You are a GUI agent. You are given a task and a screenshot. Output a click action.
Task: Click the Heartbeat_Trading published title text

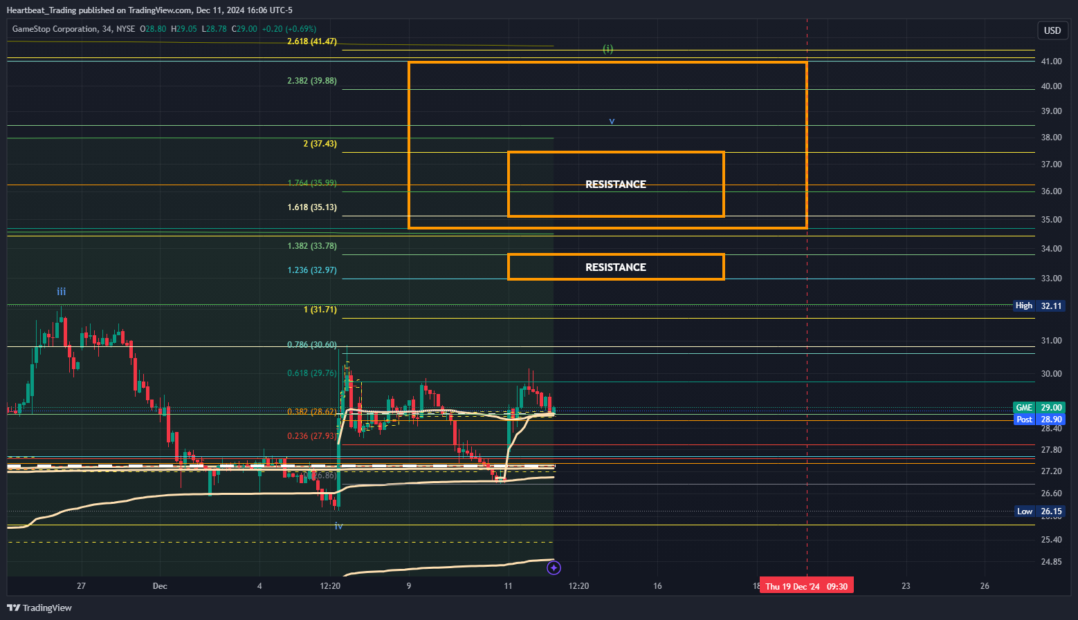pyautogui.click(x=149, y=10)
